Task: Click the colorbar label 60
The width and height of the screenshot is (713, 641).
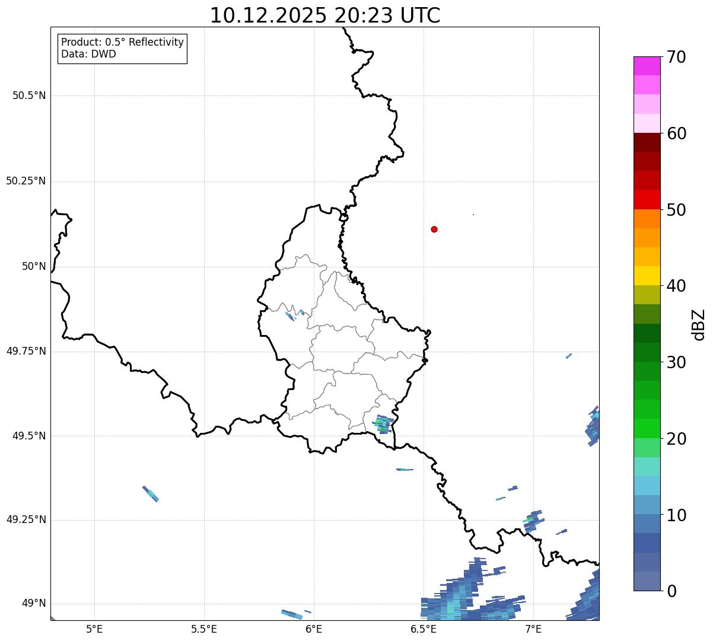Action: [676, 133]
